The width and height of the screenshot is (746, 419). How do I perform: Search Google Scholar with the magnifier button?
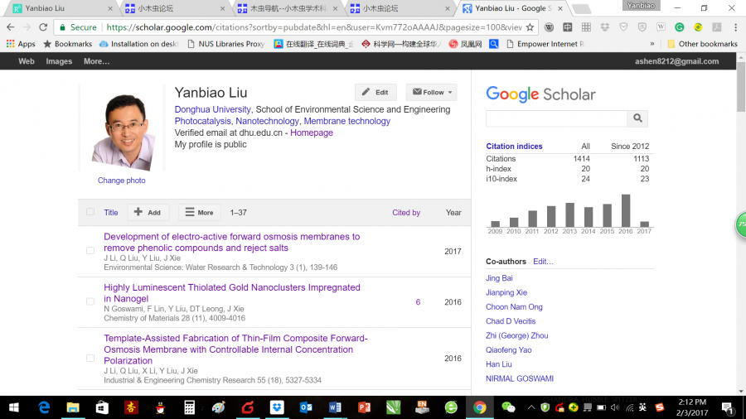tap(637, 118)
